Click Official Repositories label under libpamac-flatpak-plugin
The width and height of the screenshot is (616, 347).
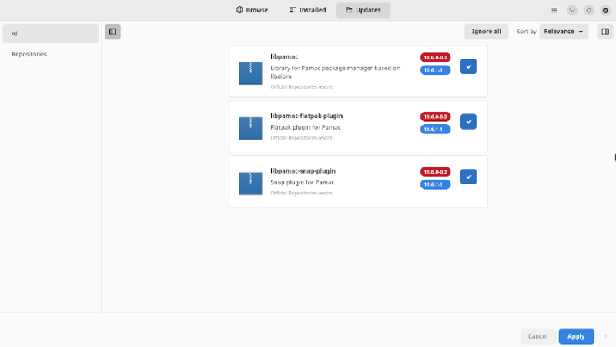[302, 138]
